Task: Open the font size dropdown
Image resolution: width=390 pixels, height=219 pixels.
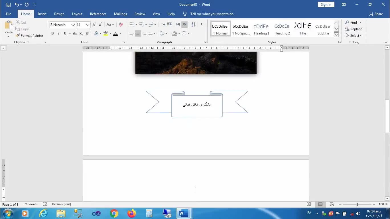Action: [x=88, y=25]
